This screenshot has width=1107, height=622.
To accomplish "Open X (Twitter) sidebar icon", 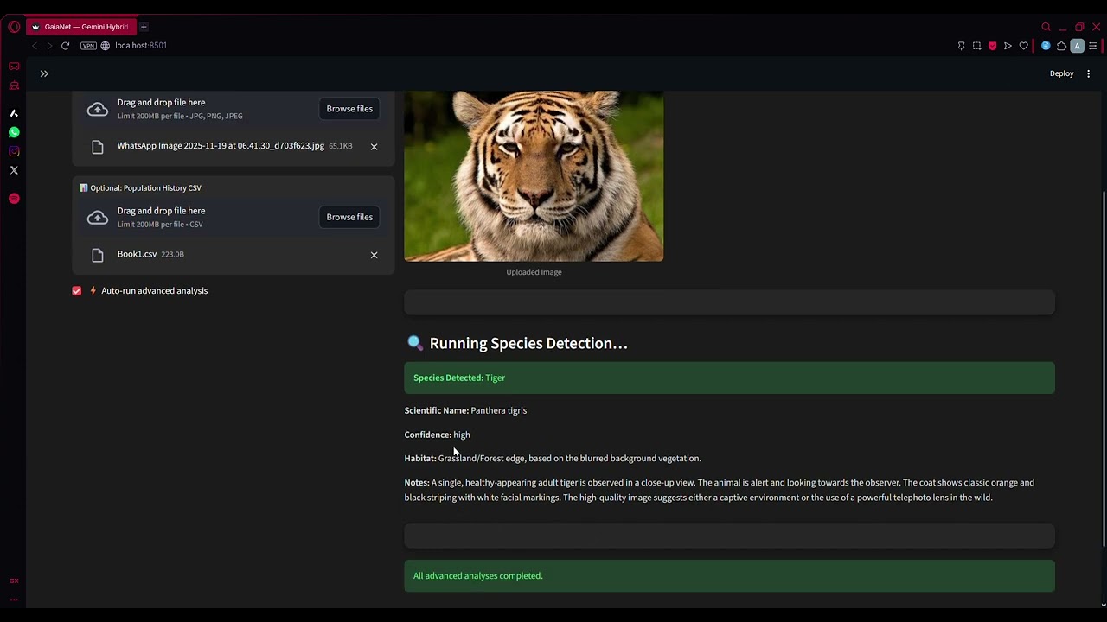I will [14, 170].
